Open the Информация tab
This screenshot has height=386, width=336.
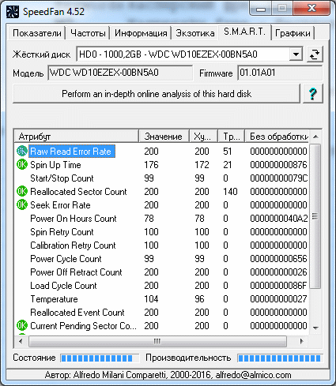pyautogui.click(x=141, y=33)
